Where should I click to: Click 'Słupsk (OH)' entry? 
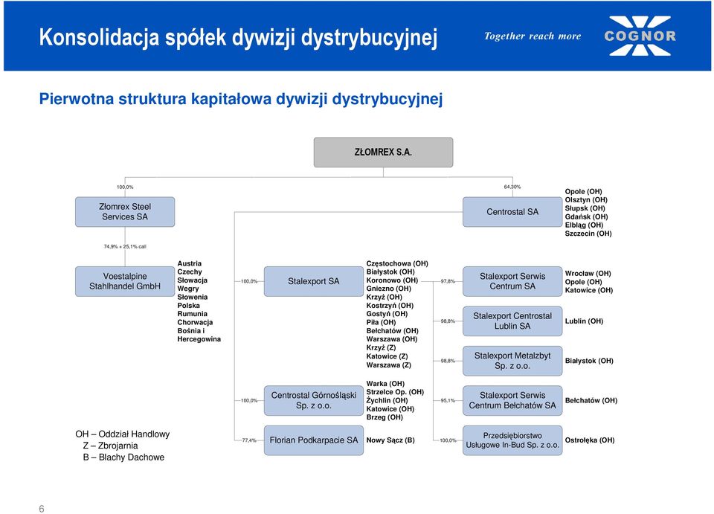click(585, 208)
